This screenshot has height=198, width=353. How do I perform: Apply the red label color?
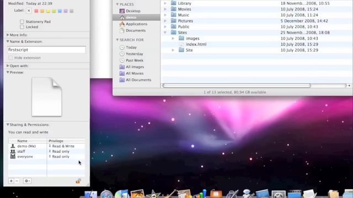click(x=36, y=11)
